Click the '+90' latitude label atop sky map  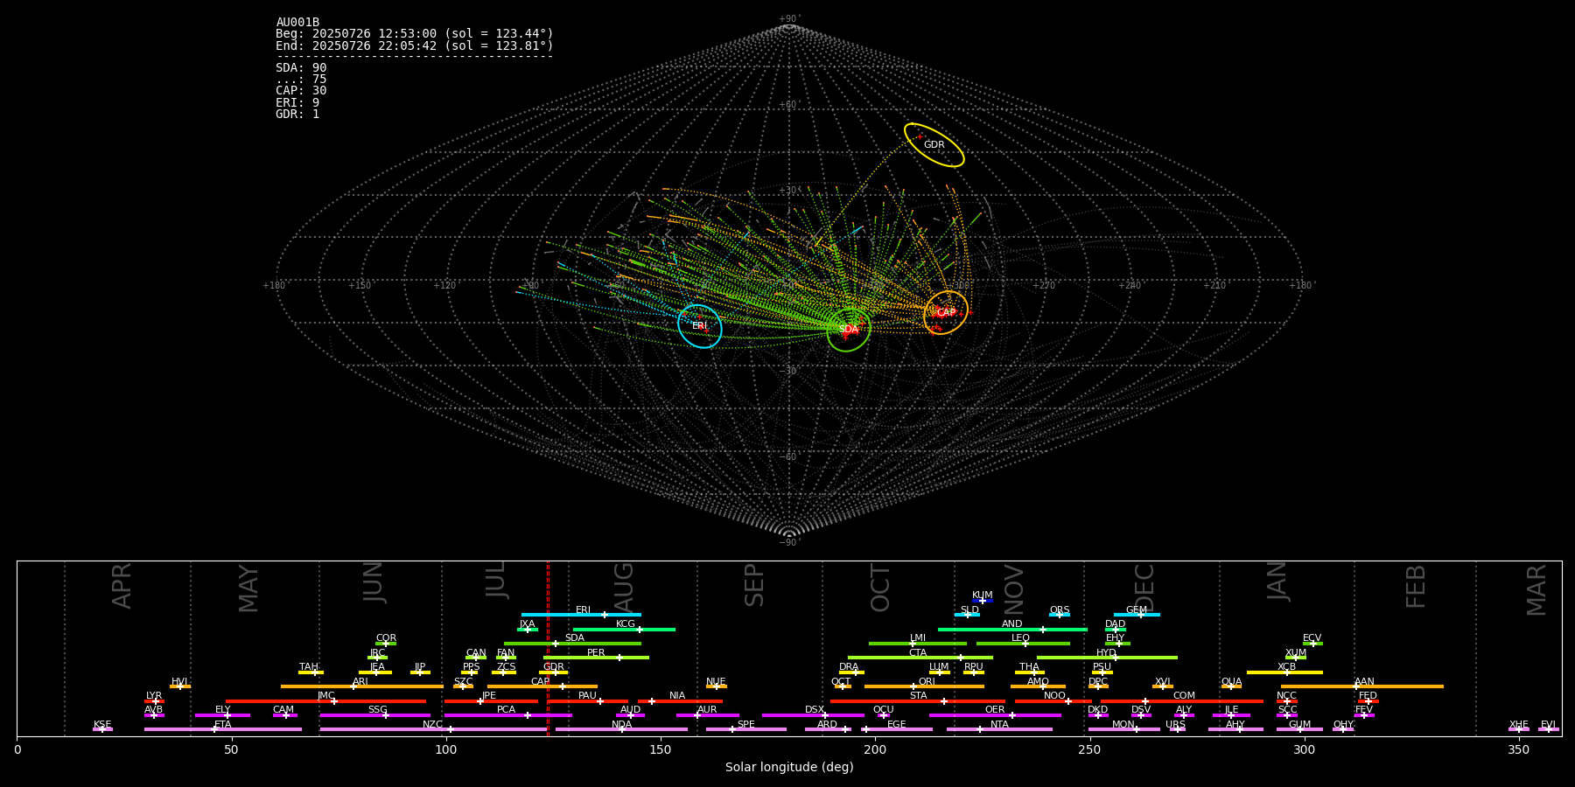[789, 19]
